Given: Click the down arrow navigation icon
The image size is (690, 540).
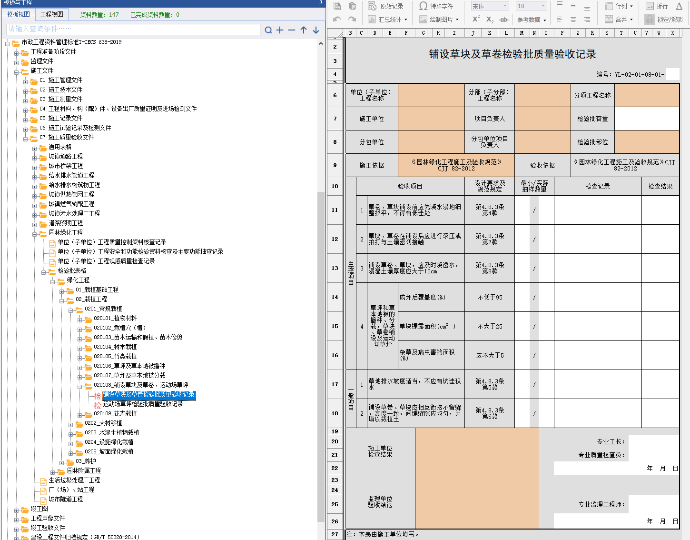Looking at the screenshot, I should tap(316, 30).
